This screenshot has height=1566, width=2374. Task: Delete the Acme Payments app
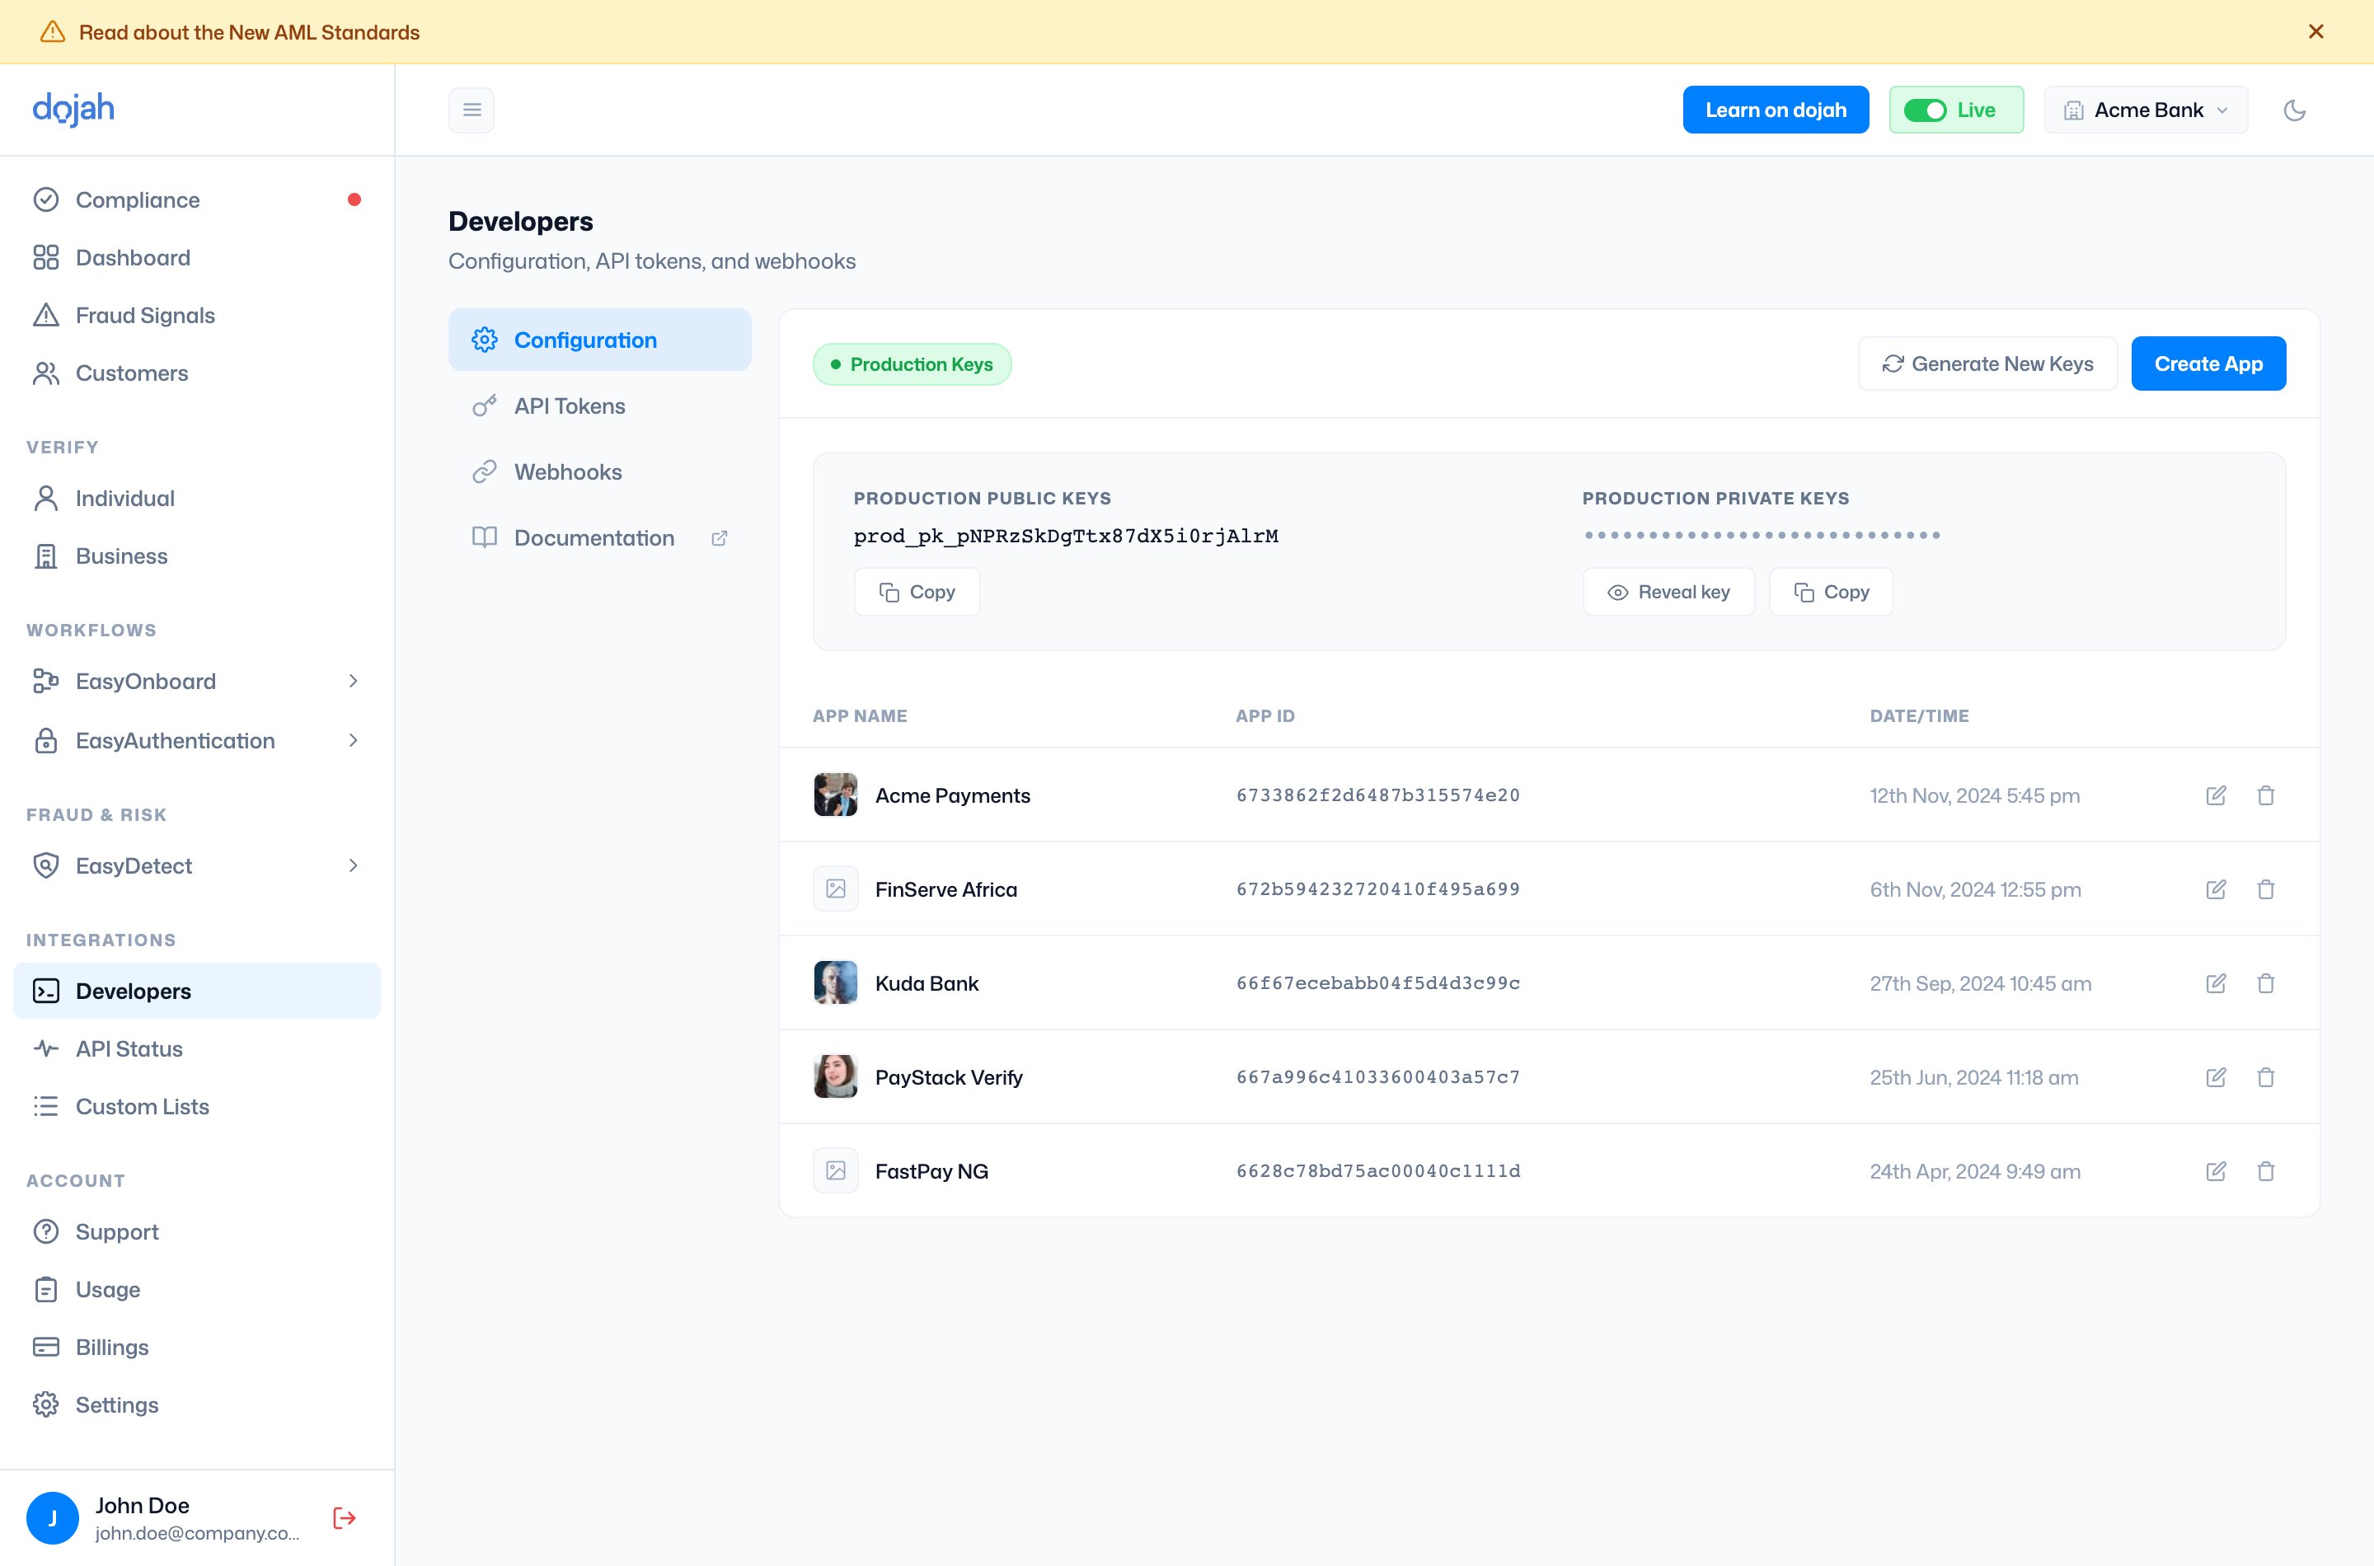2266,796
